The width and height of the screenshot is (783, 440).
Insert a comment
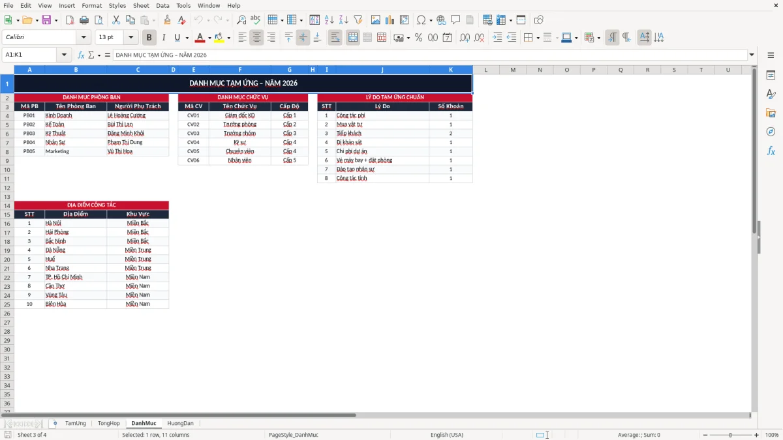tap(455, 20)
